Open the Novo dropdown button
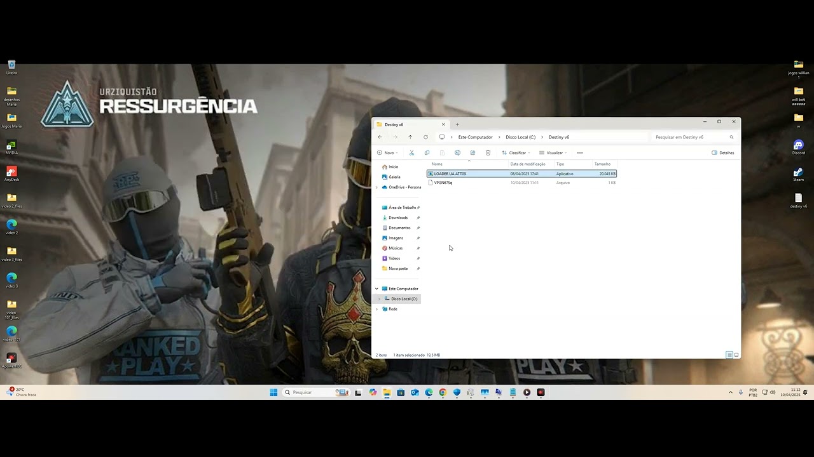The height and width of the screenshot is (457, 814). (387, 153)
